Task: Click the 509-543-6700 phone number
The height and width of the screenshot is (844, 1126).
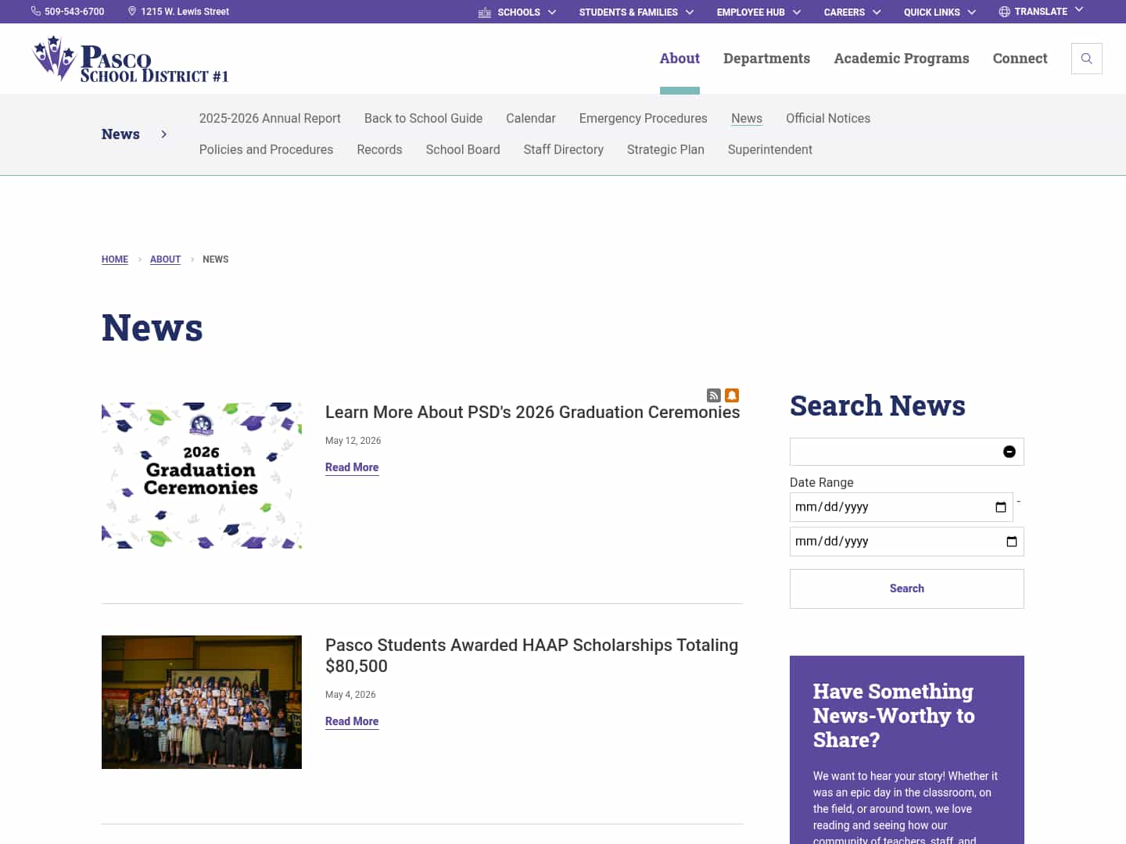Action: click(74, 12)
